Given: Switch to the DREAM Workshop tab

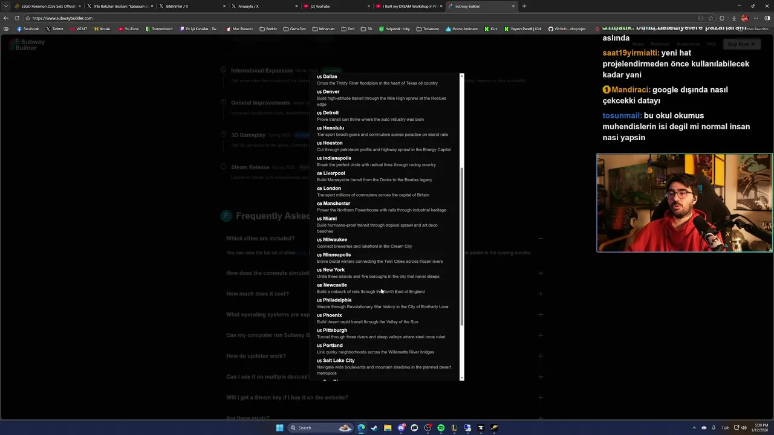Looking at the screenshot, I should (409, 6).
